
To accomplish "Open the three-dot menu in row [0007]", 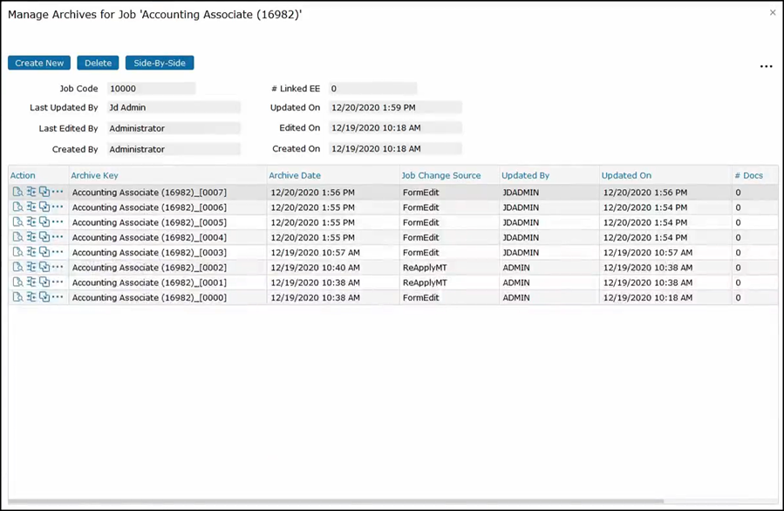I will click(58, 192).
